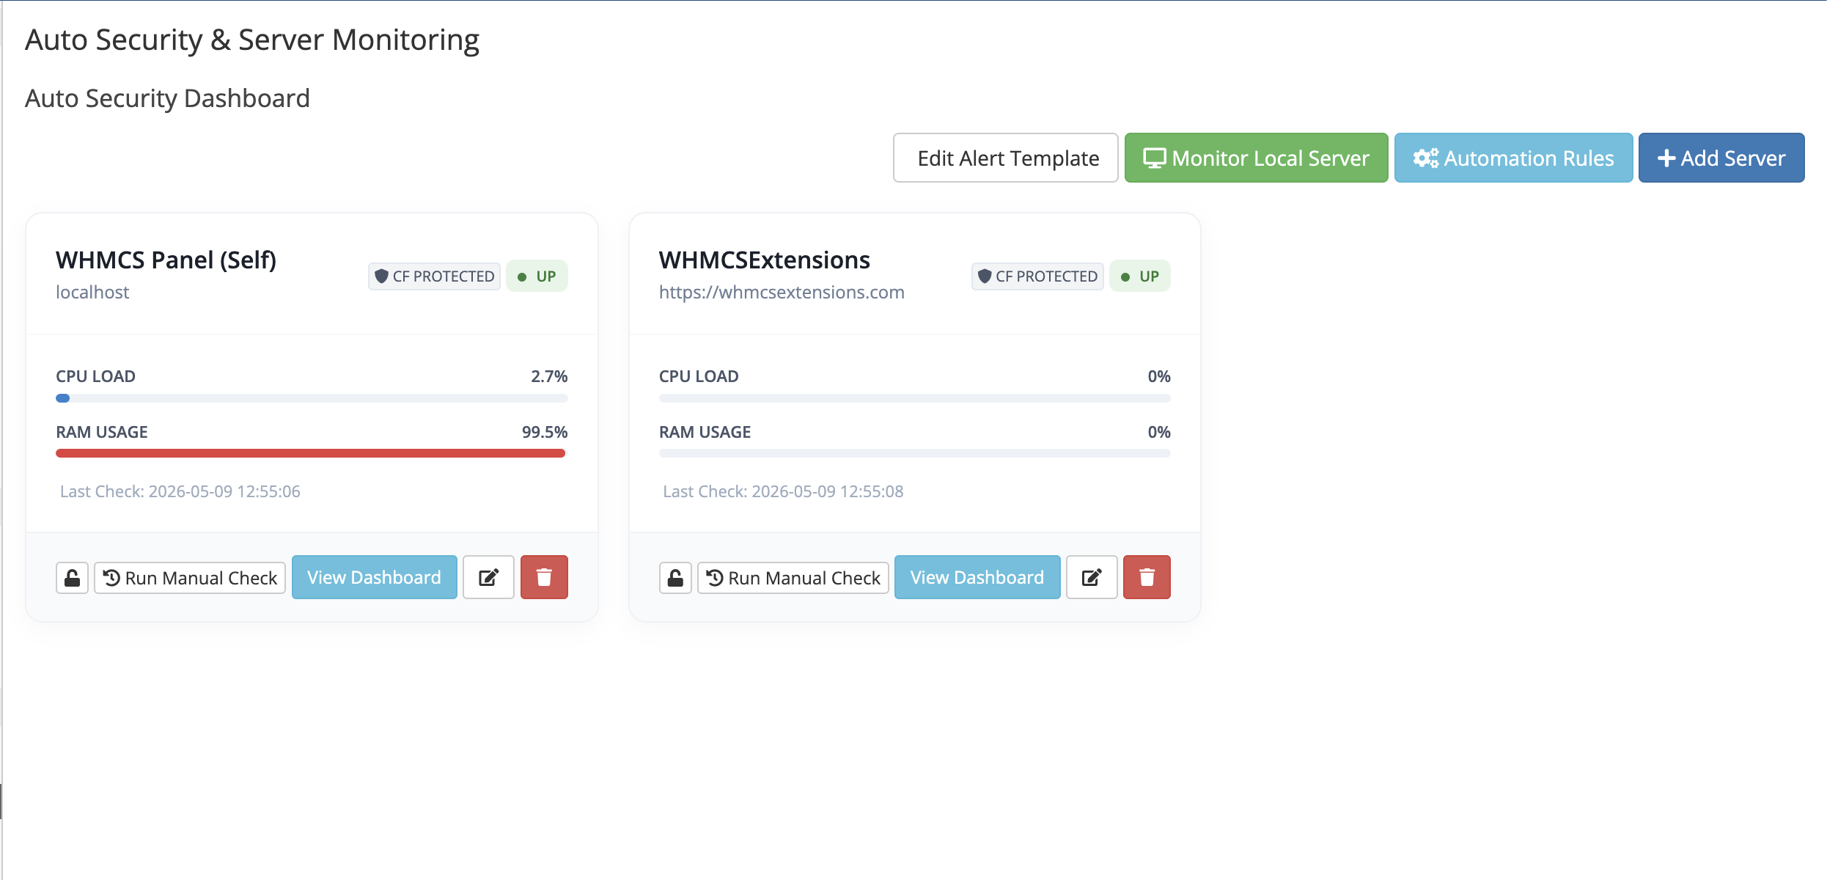Click CF PROTECTED badge on WHMCSExtensions card
This screenshot has height=880, width=1827.
click(1037, 276)
